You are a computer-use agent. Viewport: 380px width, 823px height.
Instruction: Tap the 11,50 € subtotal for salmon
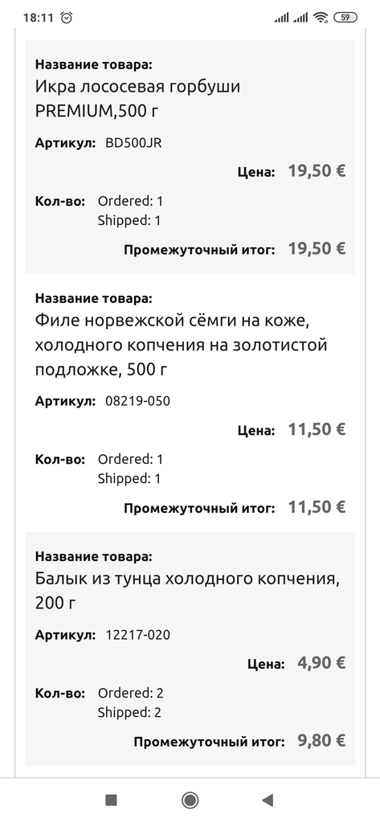[x=317, y=507]
